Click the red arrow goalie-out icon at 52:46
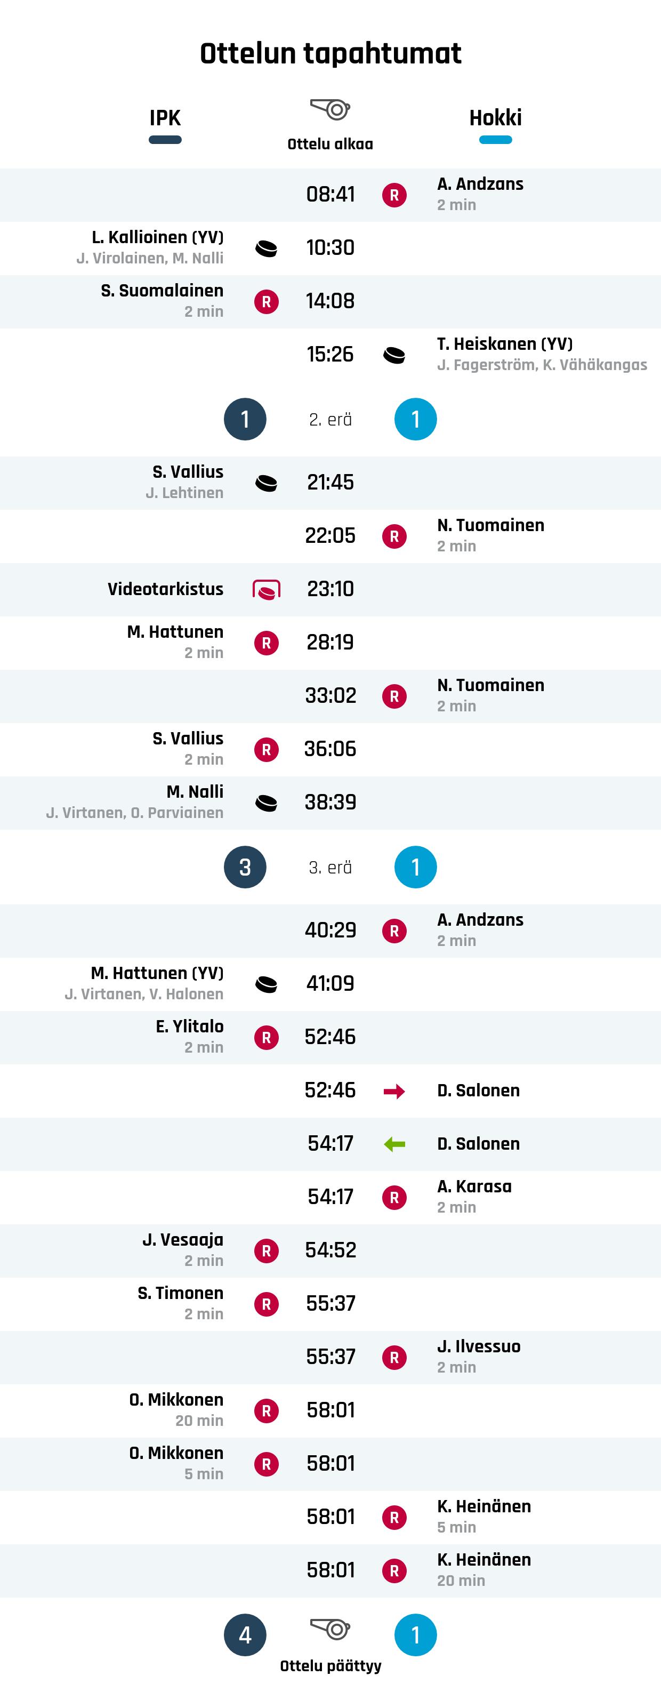 point(394,1091)
